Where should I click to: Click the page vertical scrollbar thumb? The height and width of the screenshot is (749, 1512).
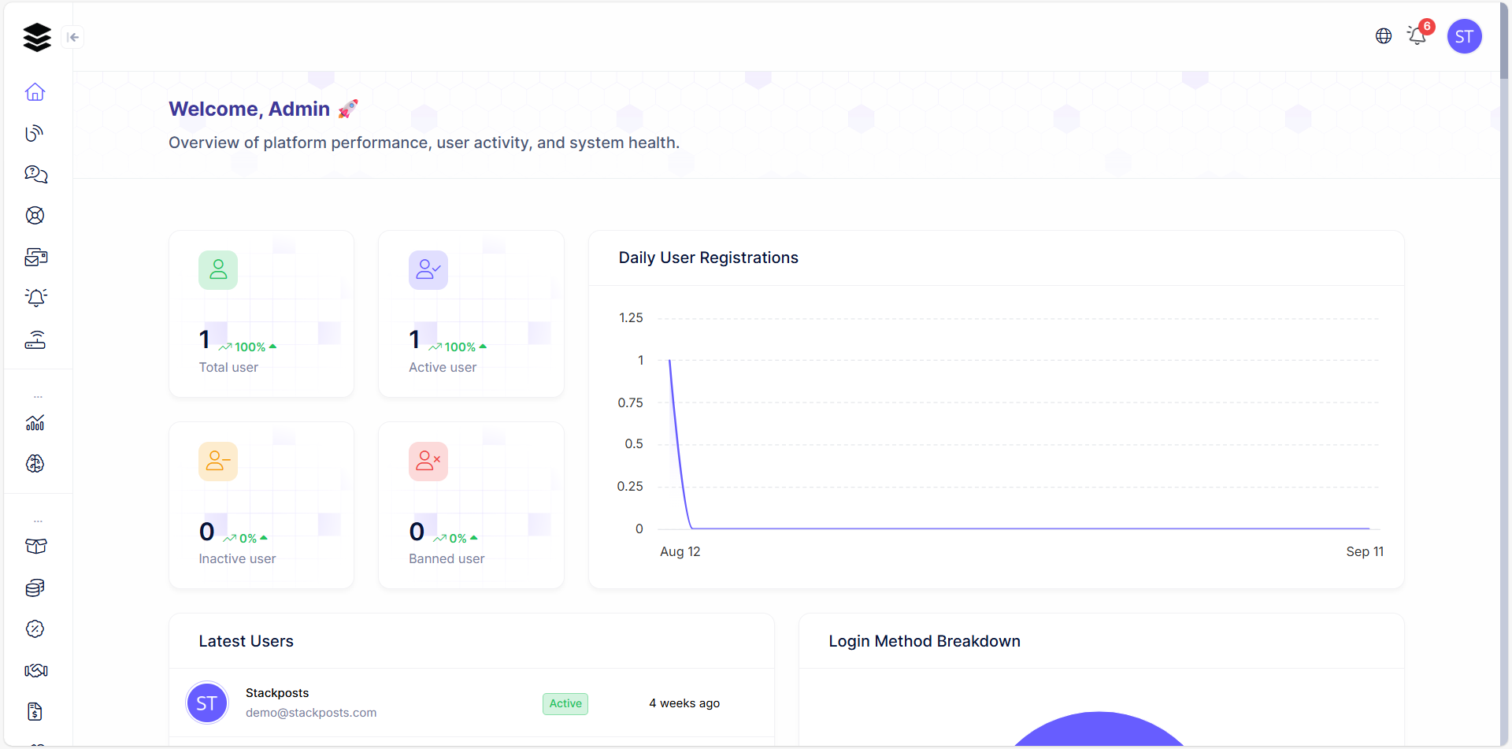click(1504, 41)
